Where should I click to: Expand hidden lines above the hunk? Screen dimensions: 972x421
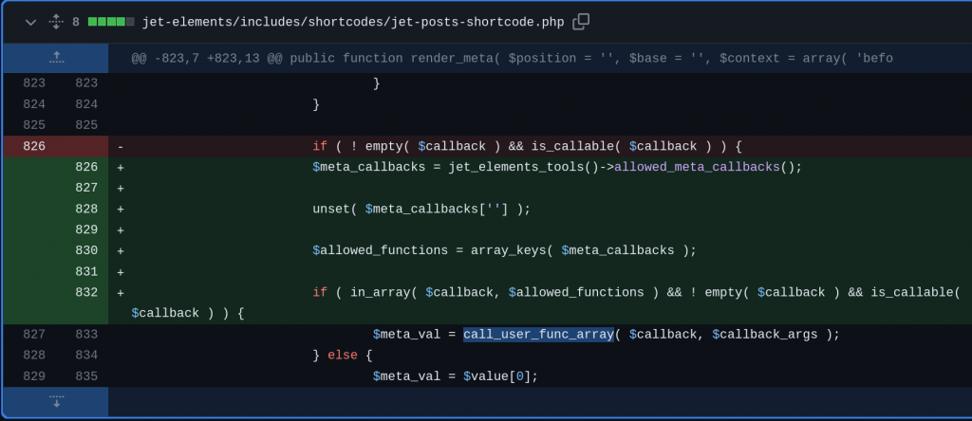tap(56, 59)
